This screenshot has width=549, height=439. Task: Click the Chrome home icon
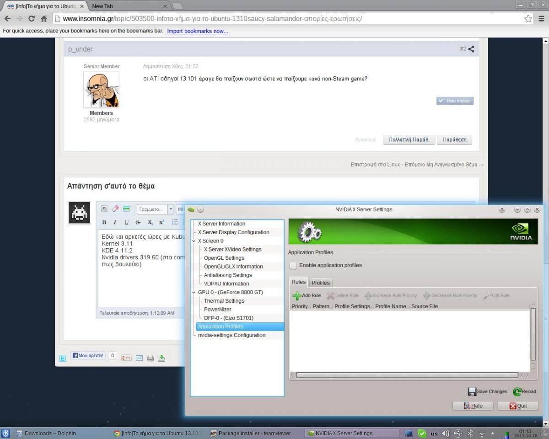pyautogui.click(x=44, y=19)
